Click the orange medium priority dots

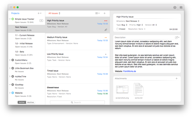click(x=106, y=37)
